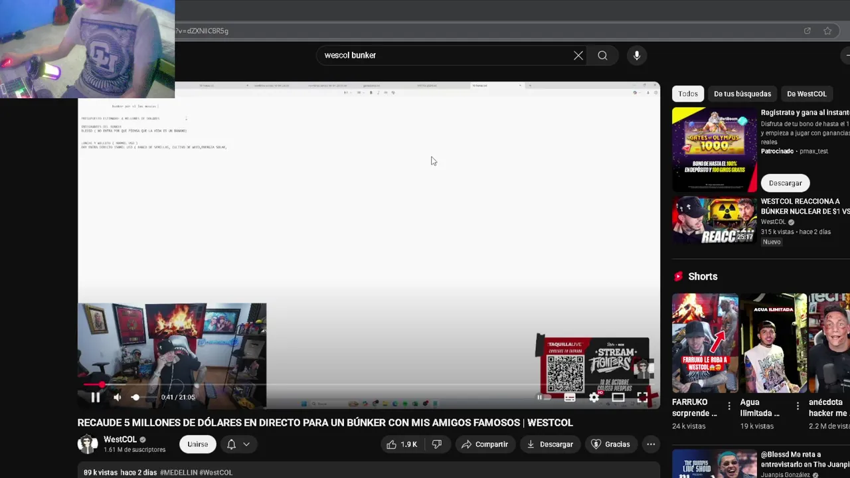Click the 'Gracias' button
Screen dimensions: 850x478
point(610,444)
